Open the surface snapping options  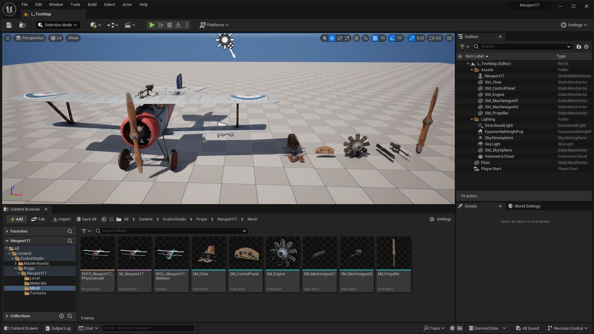[366, 38]
